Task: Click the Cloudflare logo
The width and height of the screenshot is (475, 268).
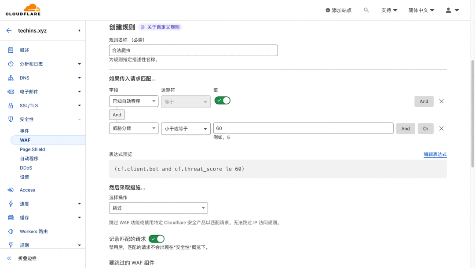Action: [23, 10]
